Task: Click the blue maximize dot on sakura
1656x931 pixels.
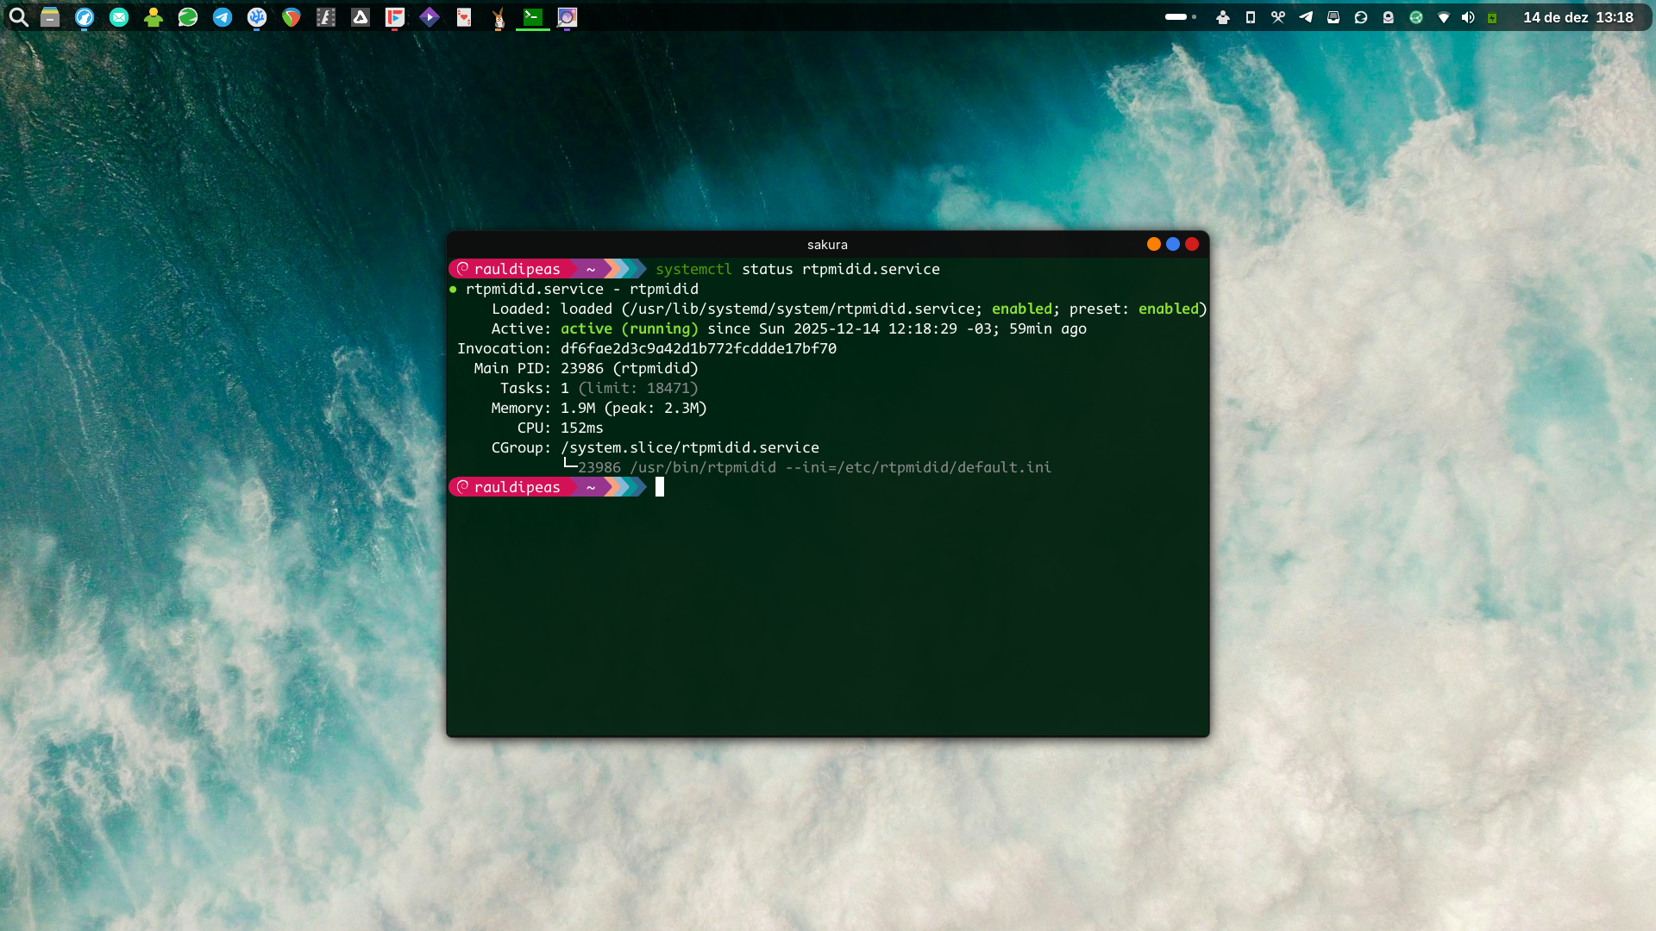Action: click(x=1173, y=244)
